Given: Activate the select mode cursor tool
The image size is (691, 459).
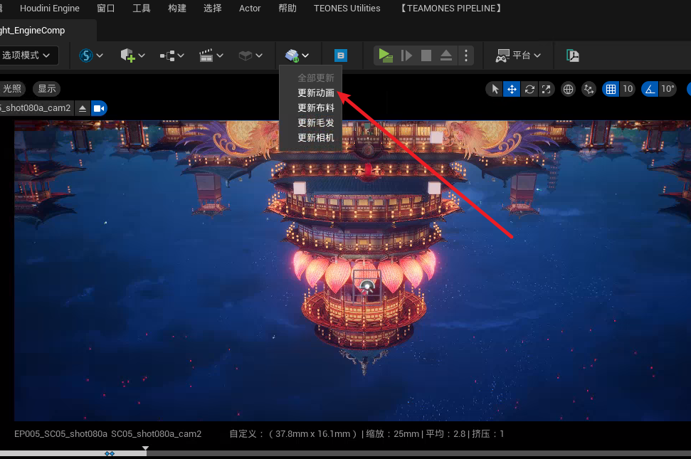Looking at the screenshot, I should tap(495, 90).
